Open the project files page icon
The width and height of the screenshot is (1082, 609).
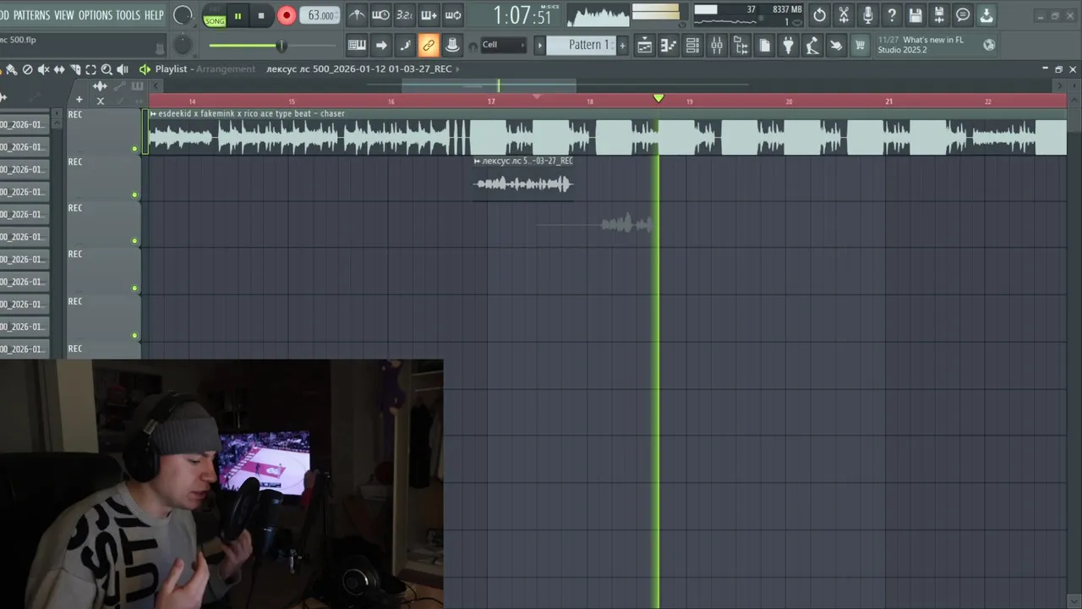tap(764, 45)
